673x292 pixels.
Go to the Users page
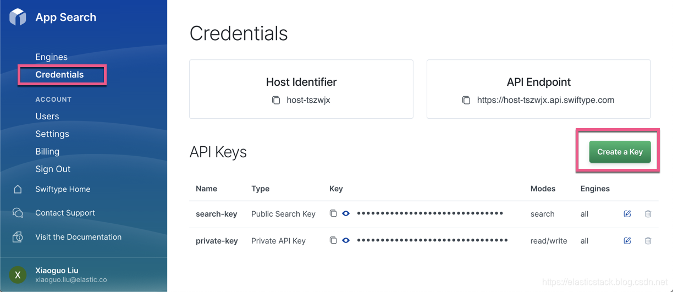point(47,117)
